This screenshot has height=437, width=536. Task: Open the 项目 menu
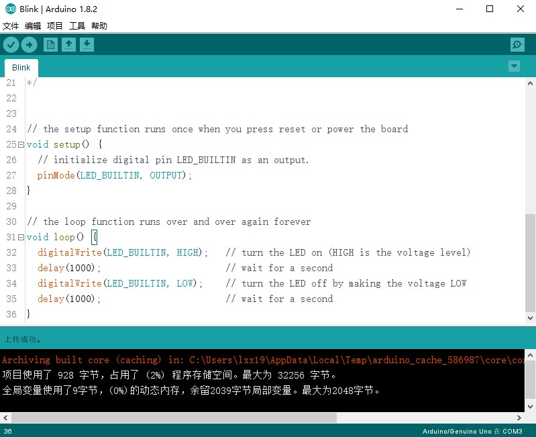[x=55, y=26]
